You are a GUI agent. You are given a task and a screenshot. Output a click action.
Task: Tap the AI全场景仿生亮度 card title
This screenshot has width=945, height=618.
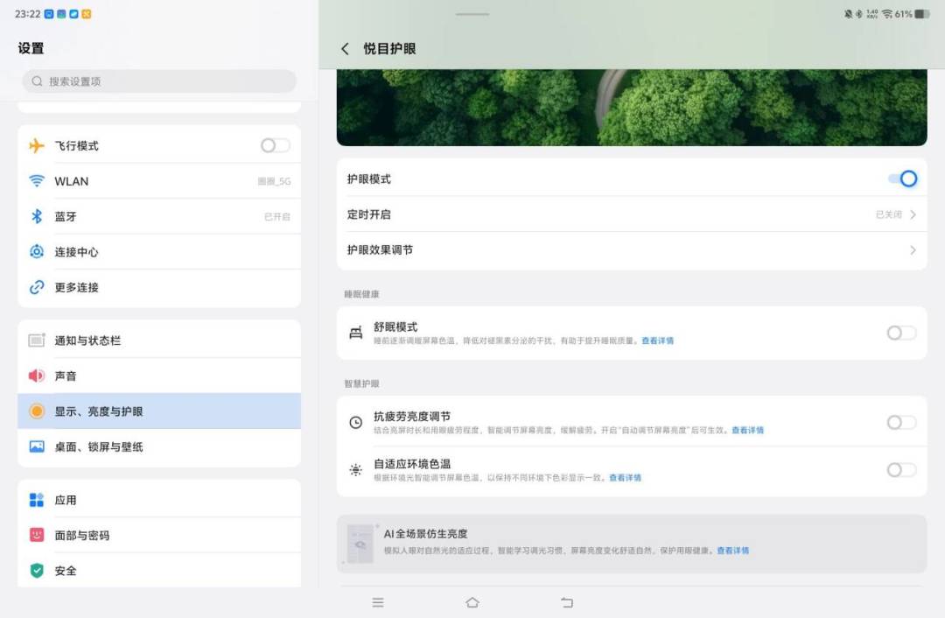(x=425, y=534)
